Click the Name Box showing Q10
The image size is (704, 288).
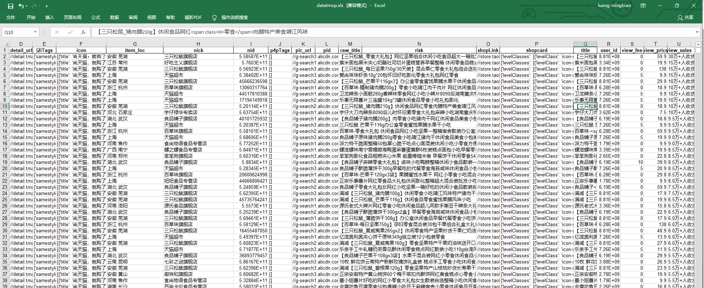18,32
